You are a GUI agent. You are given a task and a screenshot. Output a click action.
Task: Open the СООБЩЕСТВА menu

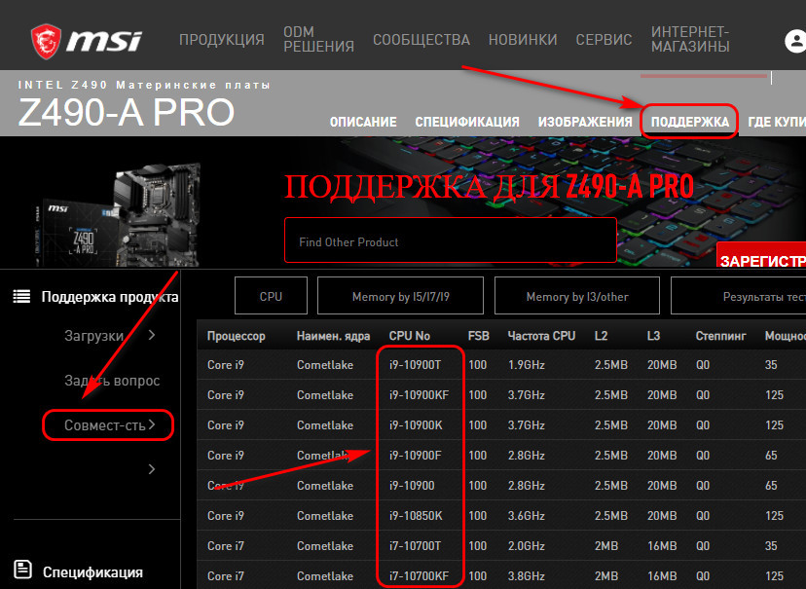tap(421, 40)
